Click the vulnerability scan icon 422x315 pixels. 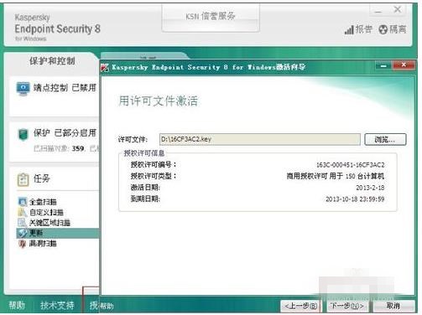(22, 244)
